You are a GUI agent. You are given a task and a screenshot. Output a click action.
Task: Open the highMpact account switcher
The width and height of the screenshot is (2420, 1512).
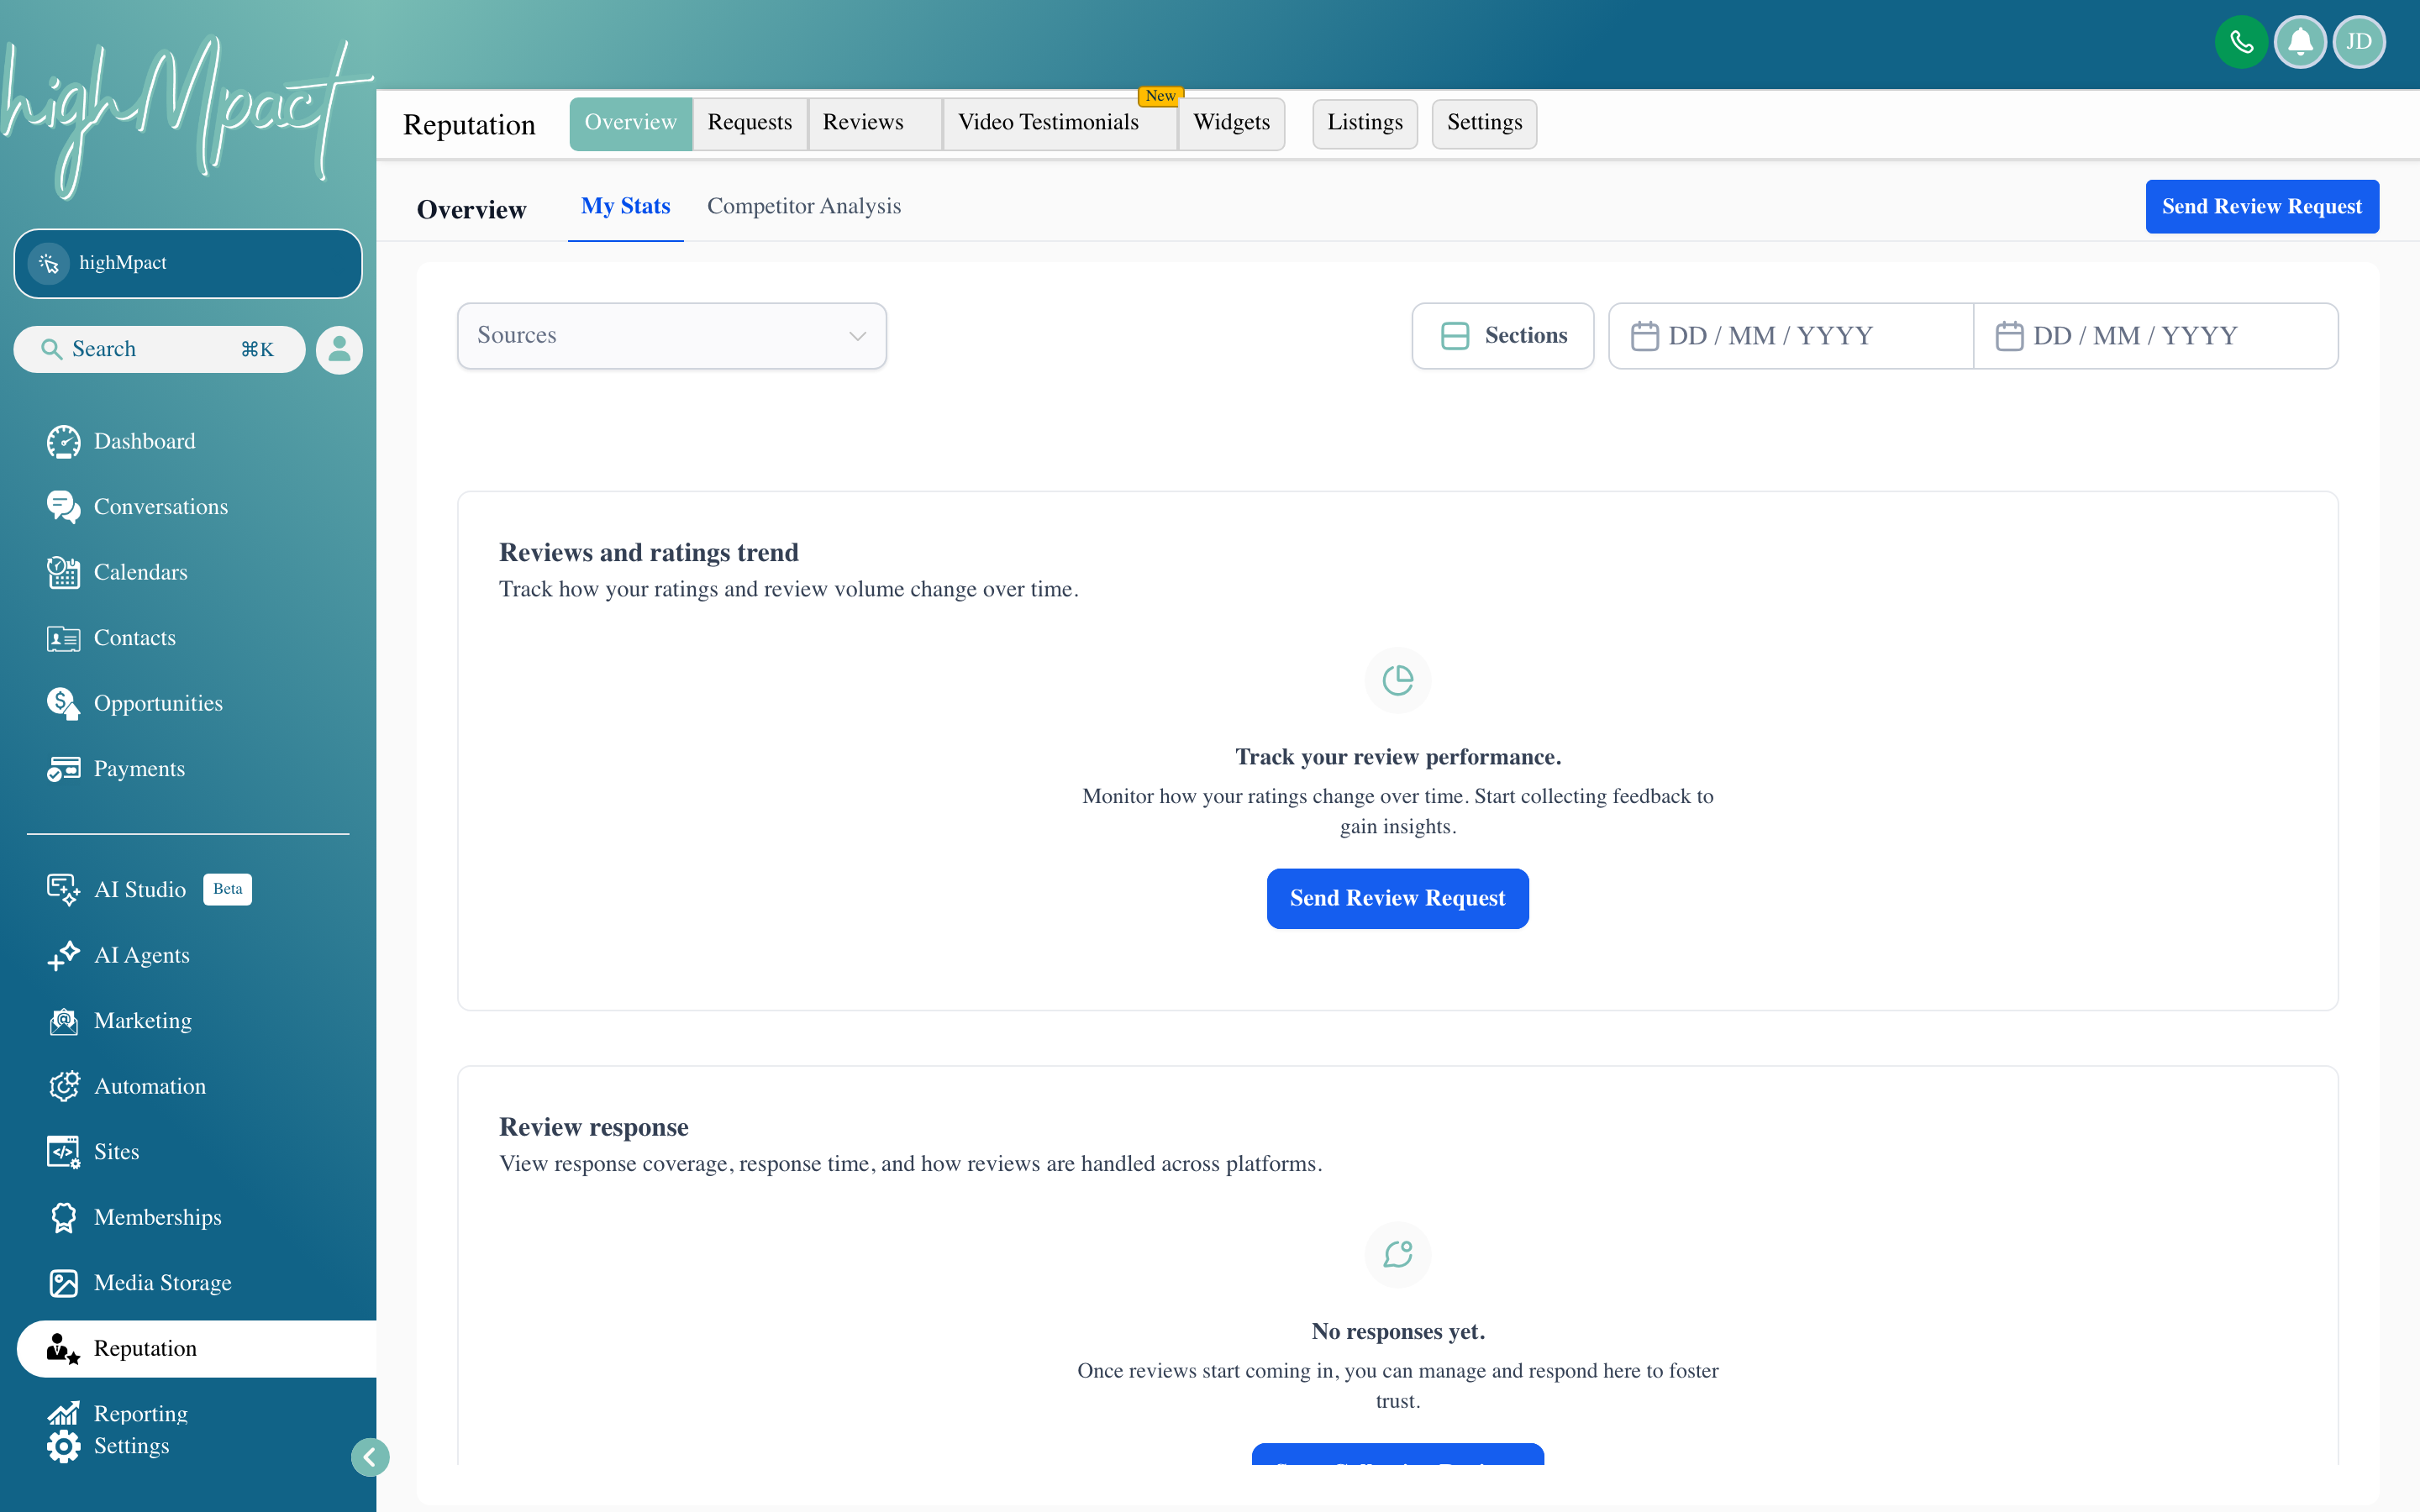[x=188, y=263]
